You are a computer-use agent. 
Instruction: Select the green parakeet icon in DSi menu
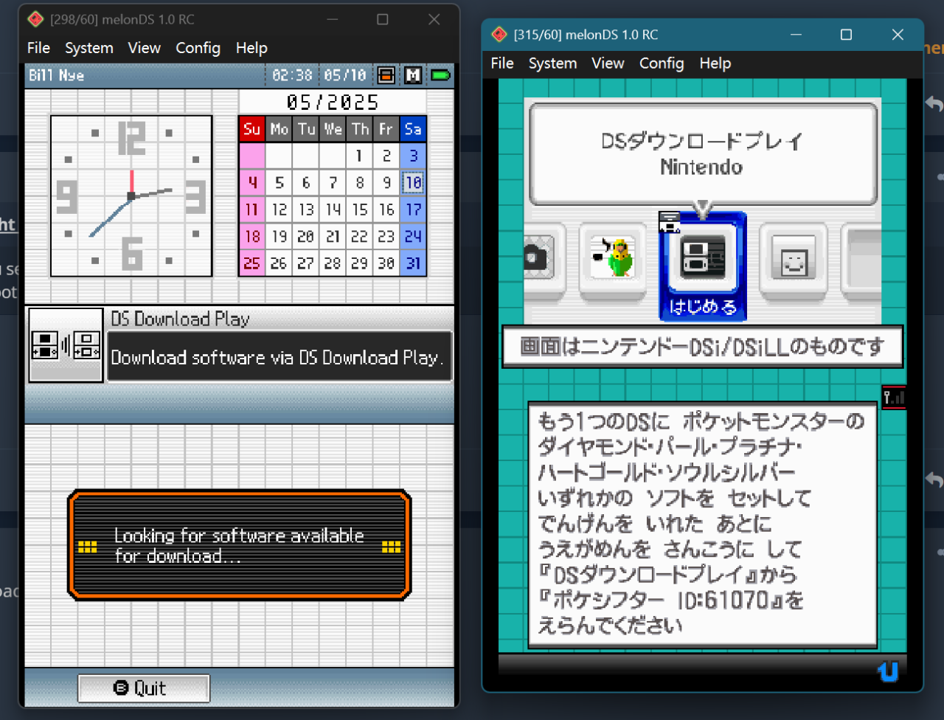tap(613, 259)
